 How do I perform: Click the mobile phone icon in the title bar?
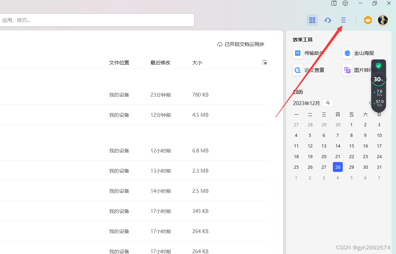[x=334, y=3]
